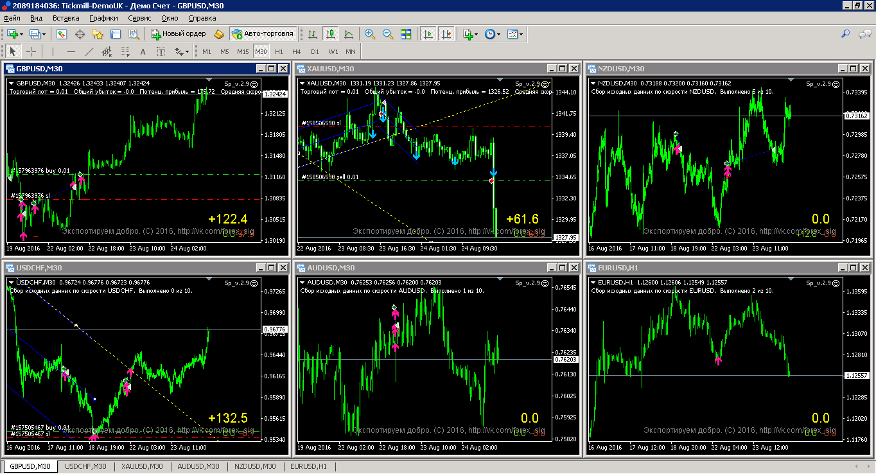Toggle chart auto-scroll
876x474 pixels.
(x=428, y=34)
